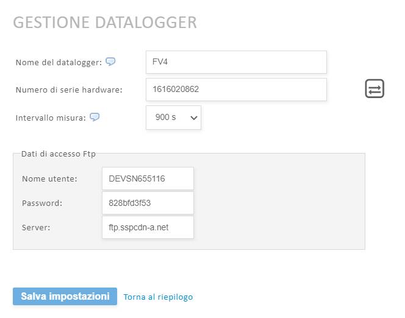Focus the hardware serial number field 1616020862
The height and width of the screenshot is (318, 405).
tap(236, 90)
